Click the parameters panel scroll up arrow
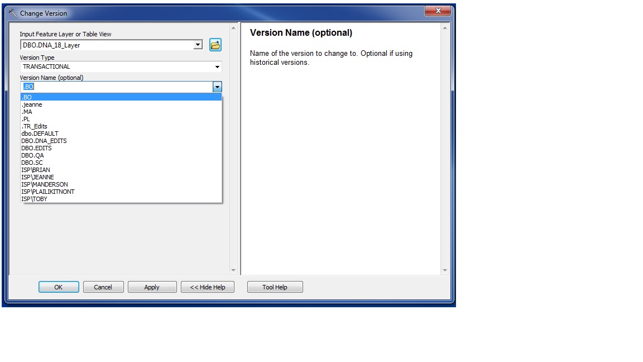643x362 pixels. pyautogui.click(x=233, y=28)
